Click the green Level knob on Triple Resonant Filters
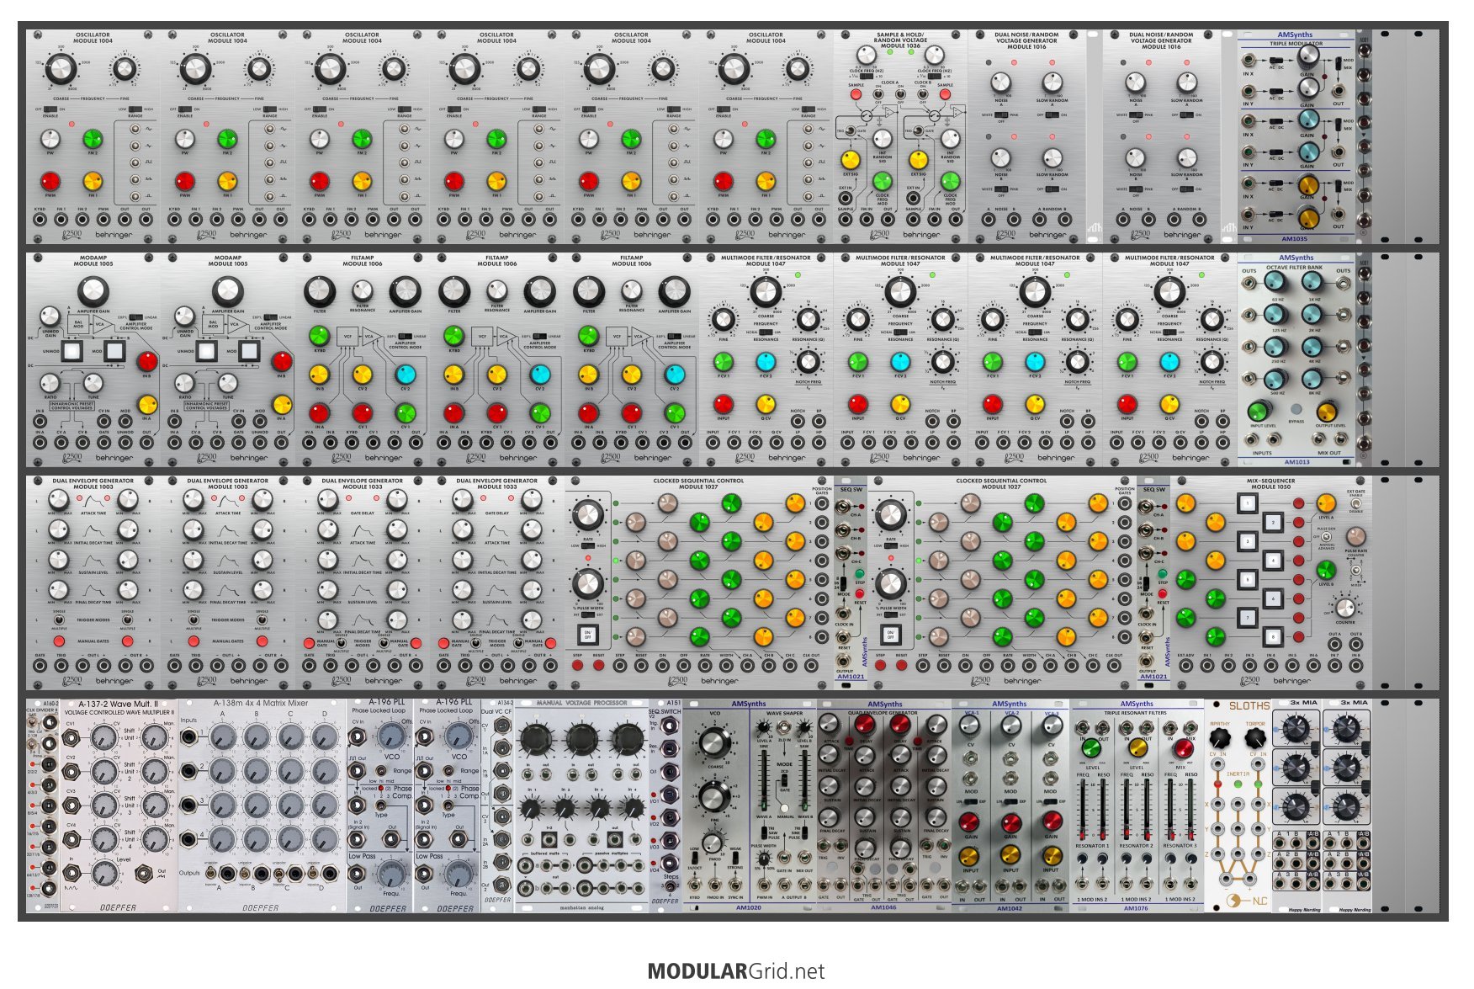 pyautogui.click(x=1091, y=747)
